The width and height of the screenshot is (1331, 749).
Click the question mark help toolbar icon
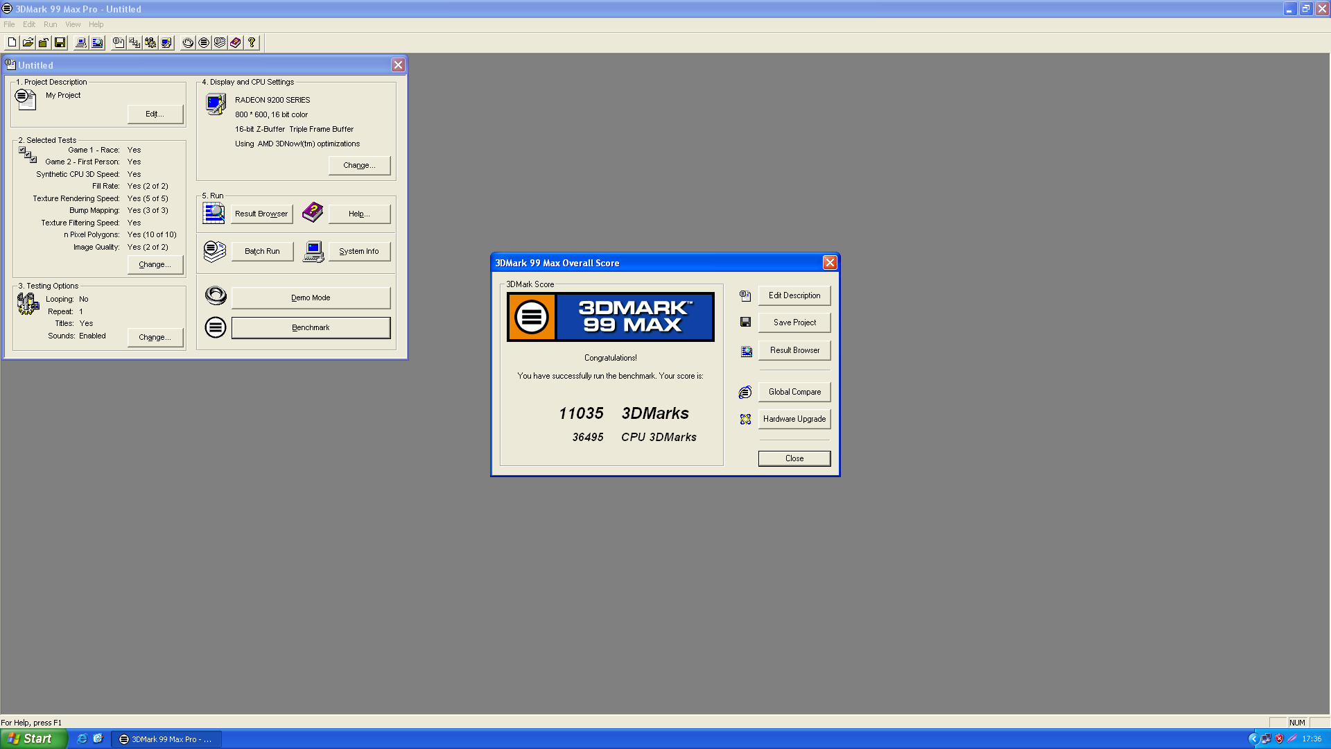252,42
